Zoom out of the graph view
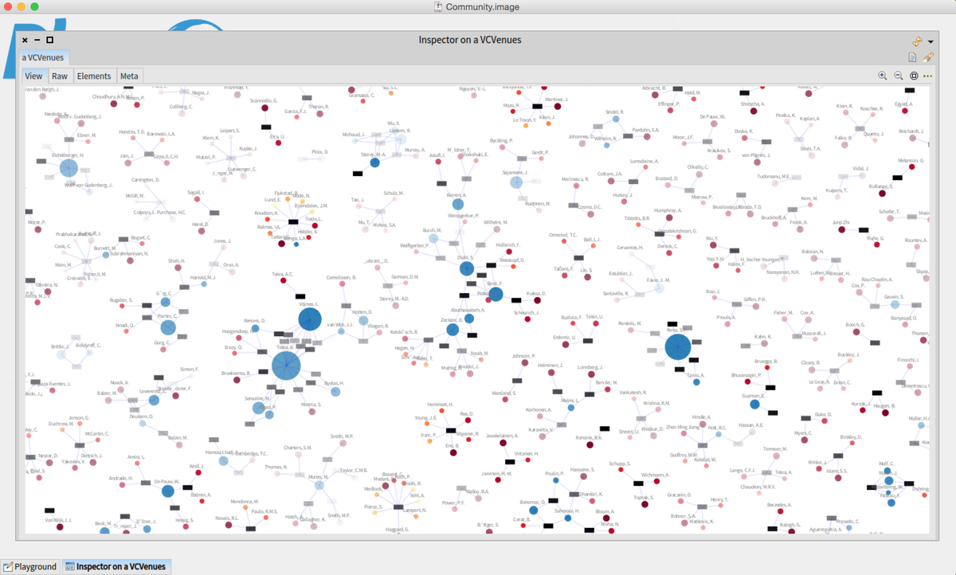 898,76
